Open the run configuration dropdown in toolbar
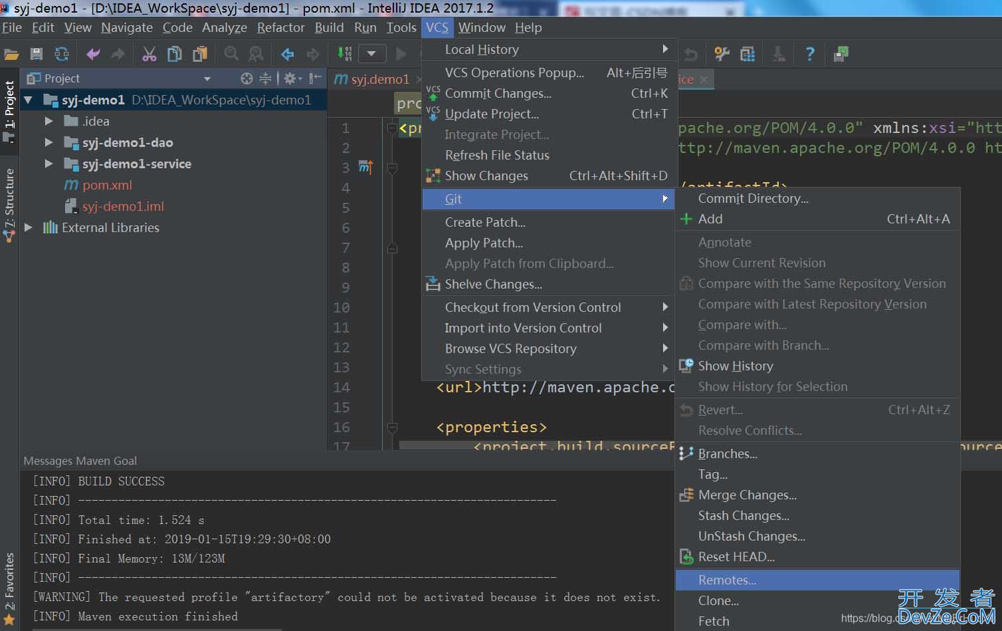This screenshot has width=1002, height=631. pos(372,54)
